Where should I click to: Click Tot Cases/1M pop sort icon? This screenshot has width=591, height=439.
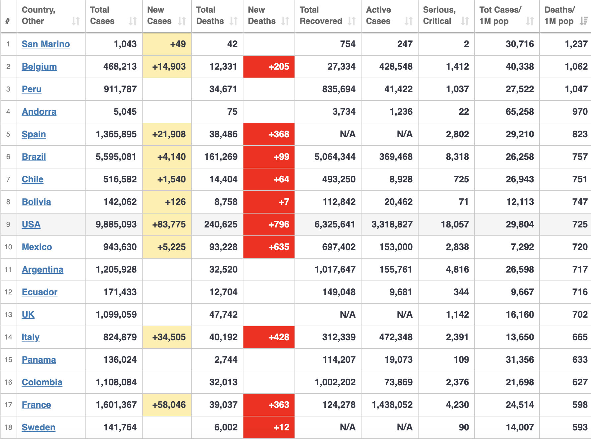(530, 21)
